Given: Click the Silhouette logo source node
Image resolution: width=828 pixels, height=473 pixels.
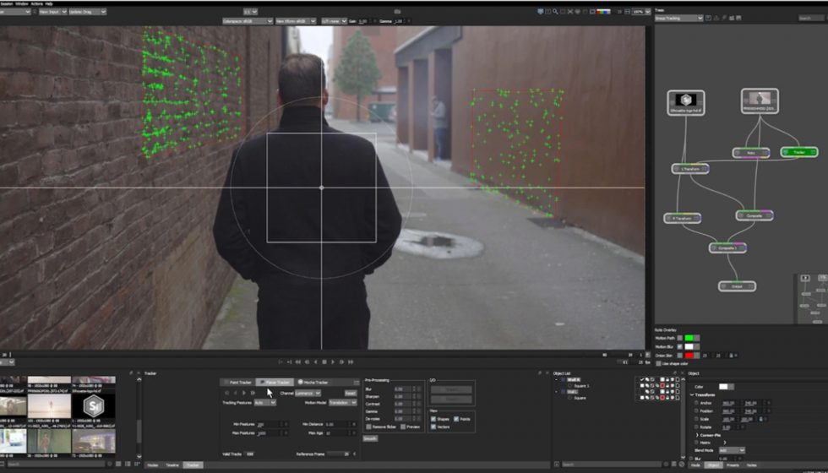Looking at the screenshot, I should click(685, 101).
